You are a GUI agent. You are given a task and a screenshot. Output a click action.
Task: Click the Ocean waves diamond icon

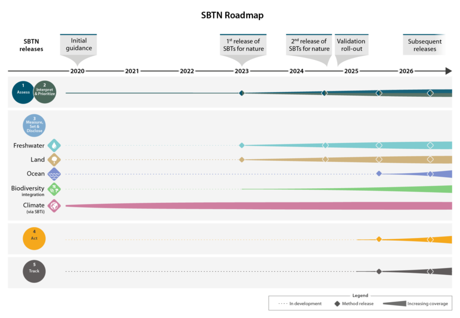(x=54, y=174)
